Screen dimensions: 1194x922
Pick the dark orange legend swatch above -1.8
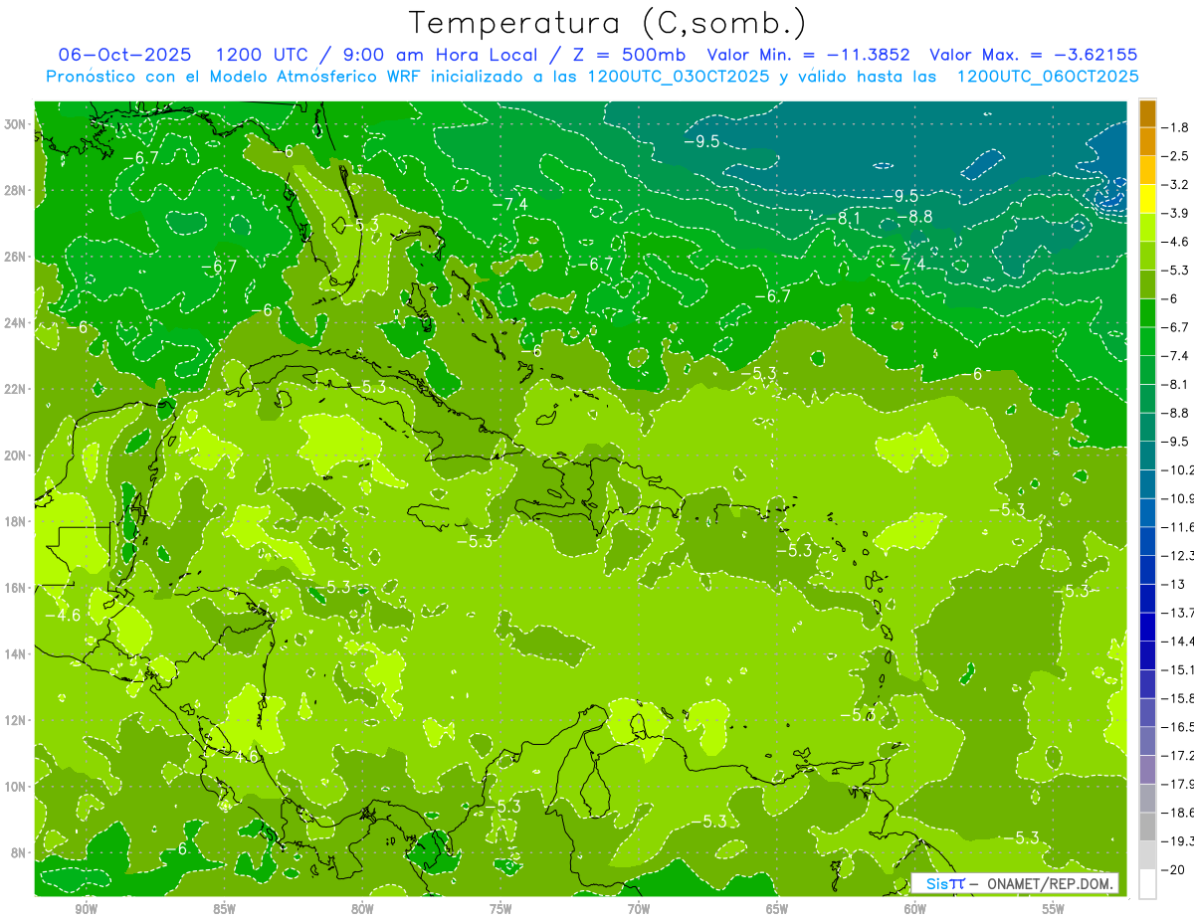(x=1147, y=113)
